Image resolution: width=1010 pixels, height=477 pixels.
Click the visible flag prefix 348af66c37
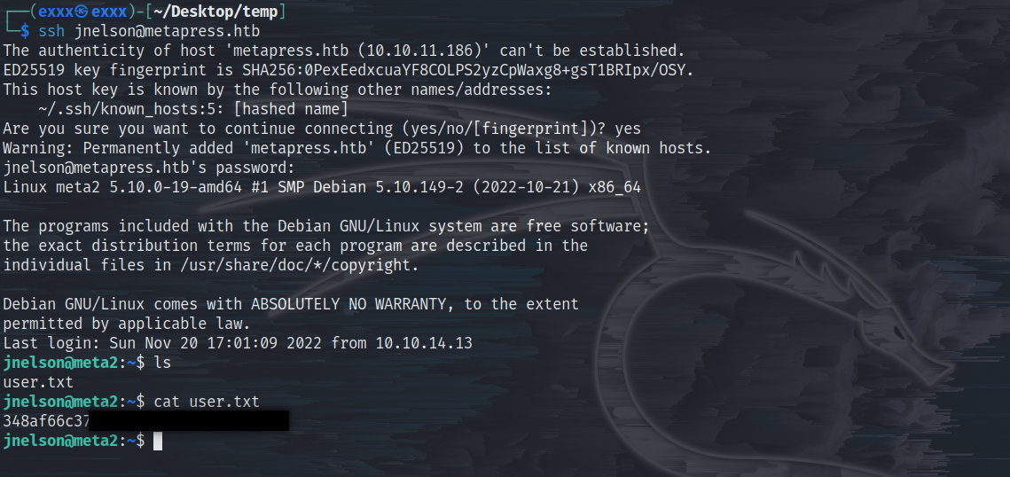click(46, 422)
